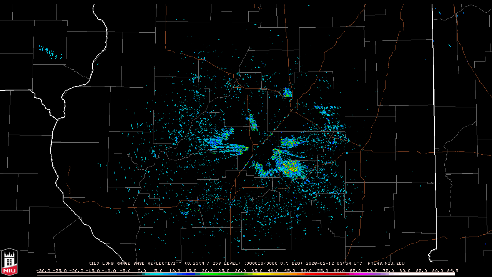Image resolution: width=492 pixels, height=277 pixels.
Task: Click the red high-reflectivity core southeast of radar
Action: [x=293, y=169]
